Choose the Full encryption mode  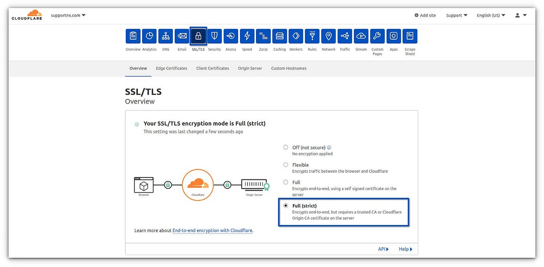286,182
